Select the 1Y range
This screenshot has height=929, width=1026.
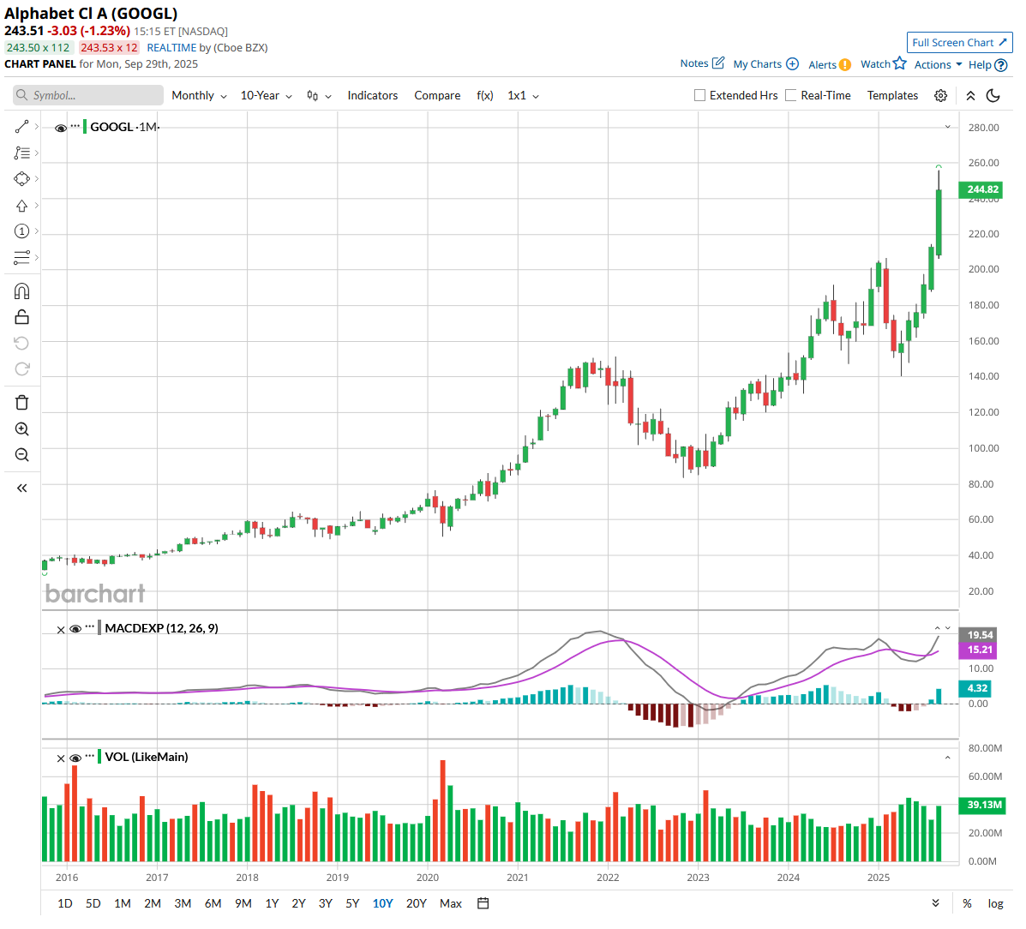pos(273,903)
